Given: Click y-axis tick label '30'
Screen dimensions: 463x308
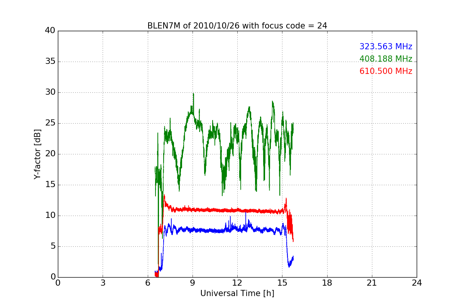Looking at the screenshot, I should [50, 92].
